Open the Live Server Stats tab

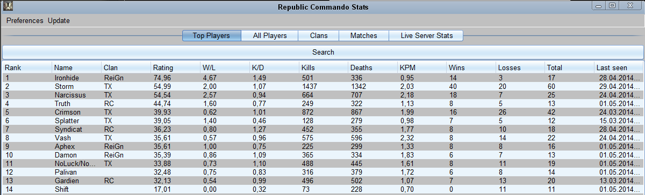[427, 36]
